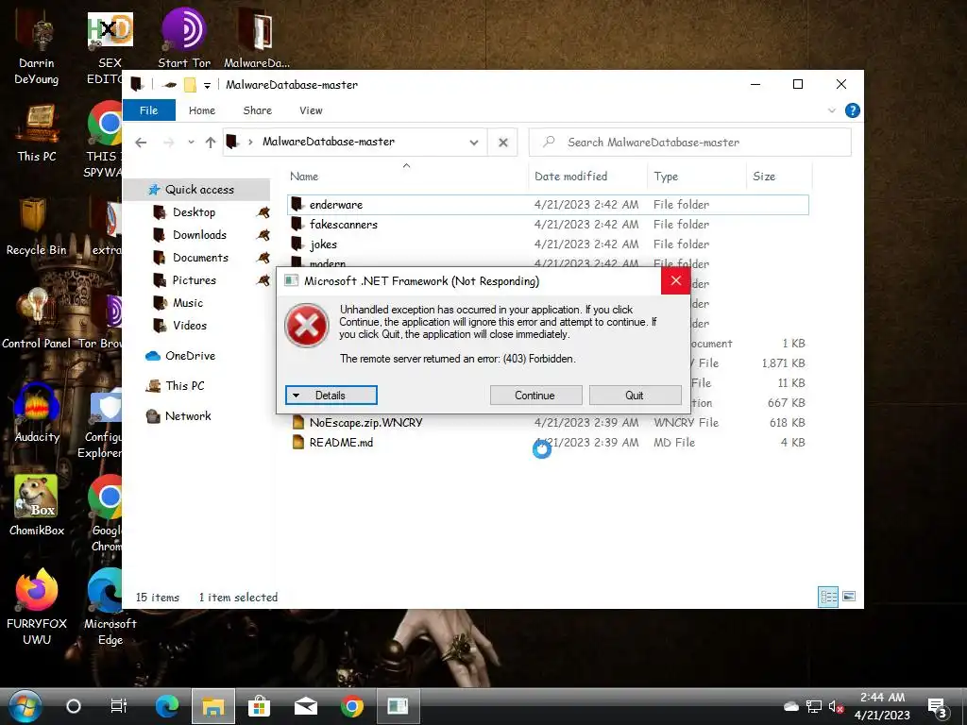Launch the Start Tor desktop shortcut
This screenshot has width=967, height=725.
pyautogui.click(x=184, y=40)
